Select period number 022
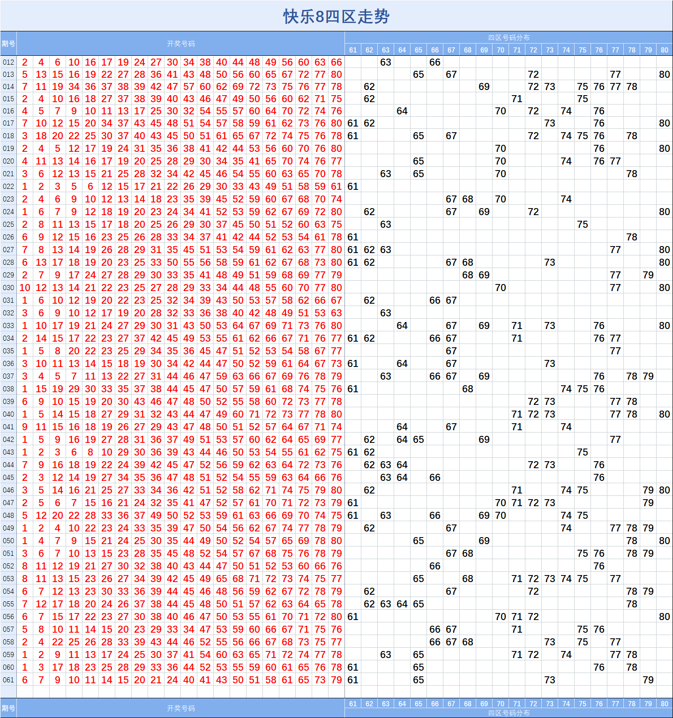The height and width of the screenshot is (718, 673). click(x=8, y=187)
